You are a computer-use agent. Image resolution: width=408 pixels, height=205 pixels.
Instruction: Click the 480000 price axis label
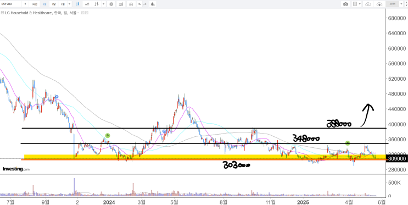[396, 94]
